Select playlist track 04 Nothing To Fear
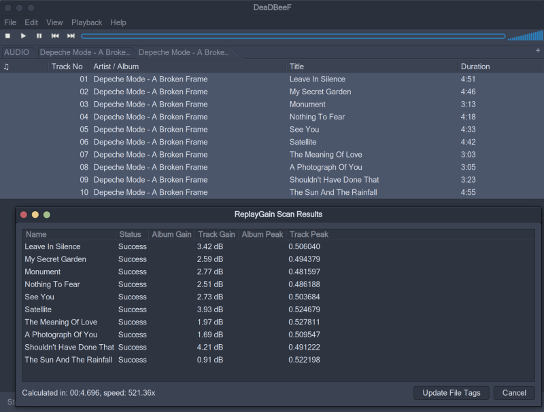544x412 pixels. point(272,117)
